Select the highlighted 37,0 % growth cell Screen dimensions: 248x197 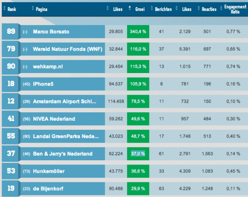(138, 154)
